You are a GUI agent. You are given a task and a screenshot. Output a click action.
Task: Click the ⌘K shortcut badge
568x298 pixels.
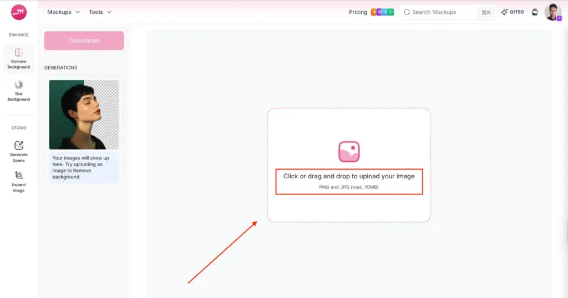486,12
